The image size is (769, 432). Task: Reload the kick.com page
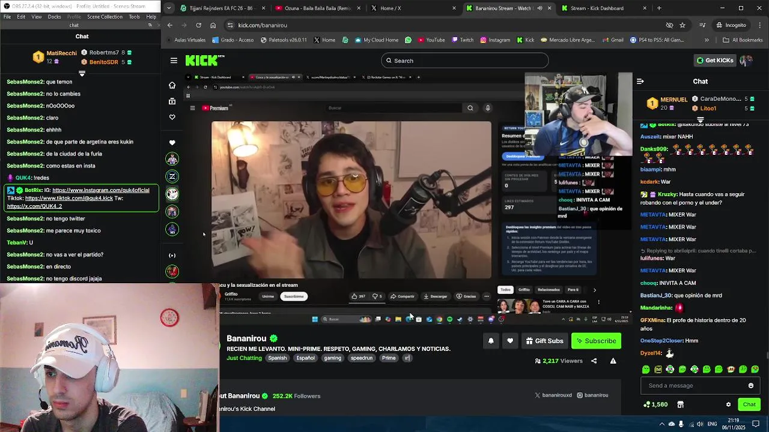click(198, 25)
